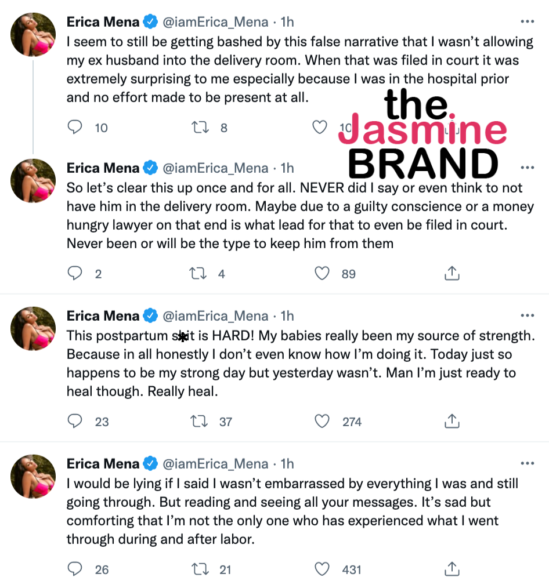Image resolution: width=549 pixels, height=588 pixels.
Task: Like the 'embarrassed' tweet with 431 likes
Action: pyautogui.click(x=322, y=569)
